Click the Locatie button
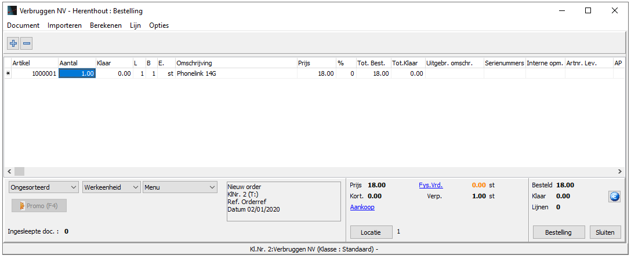This screenshot has width=631, height=259. (371, 232)
